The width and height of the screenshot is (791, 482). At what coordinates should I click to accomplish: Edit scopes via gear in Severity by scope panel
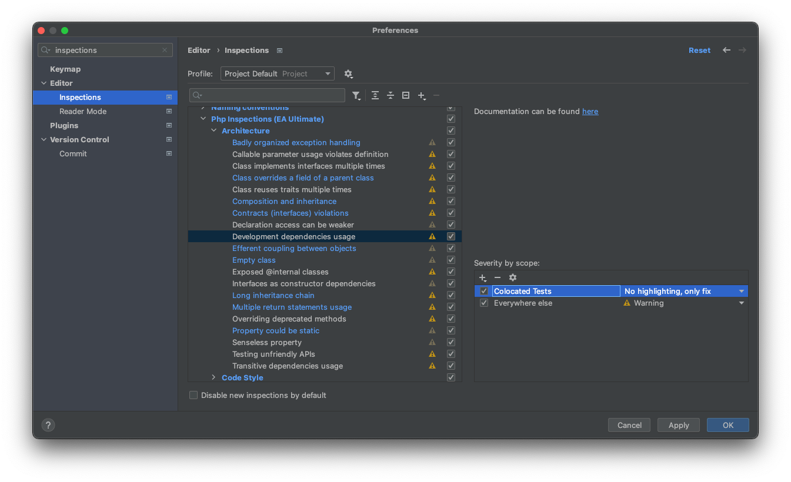pos(512,277)
